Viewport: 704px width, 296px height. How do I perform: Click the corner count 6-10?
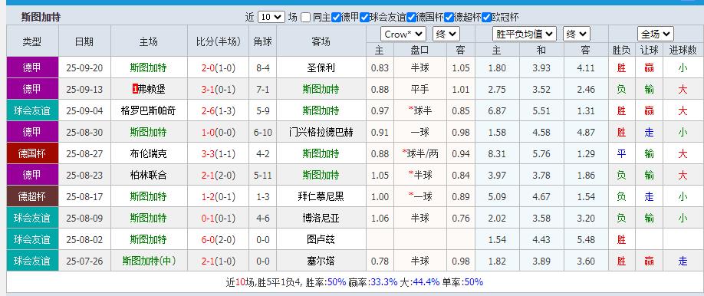tap(262, 133)
